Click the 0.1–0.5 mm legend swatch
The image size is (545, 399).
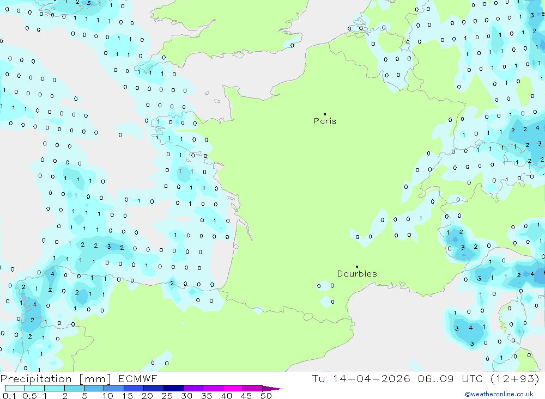[x=15, y=388]
